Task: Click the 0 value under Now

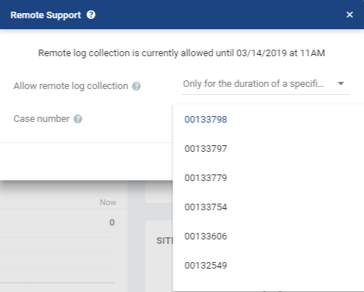Action: tap(112, 222)
